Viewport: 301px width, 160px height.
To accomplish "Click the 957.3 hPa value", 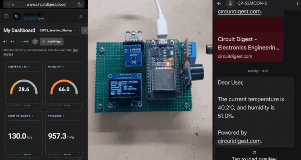I will click(x=61, y=136).
